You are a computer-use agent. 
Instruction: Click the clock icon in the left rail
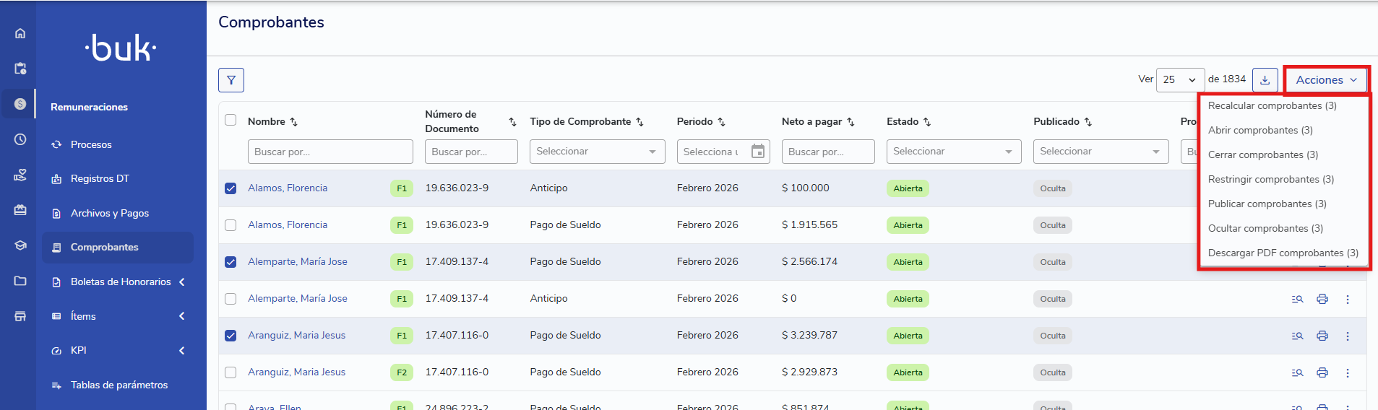[20, 139]
